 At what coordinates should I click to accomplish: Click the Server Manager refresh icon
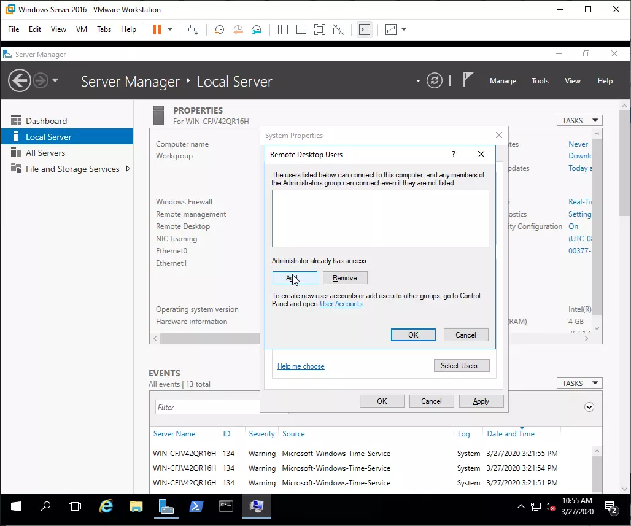coord(435,80)
